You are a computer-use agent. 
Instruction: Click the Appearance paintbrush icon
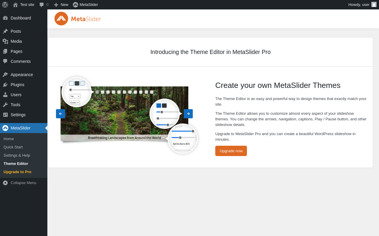5,75
